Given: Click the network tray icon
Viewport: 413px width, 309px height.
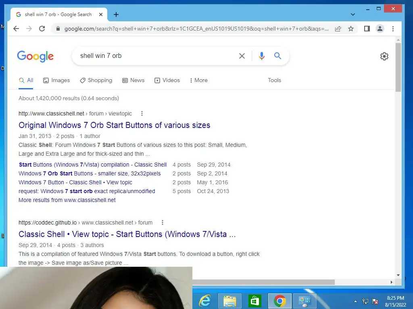Looking at the screenshot, I should (365, 301).
